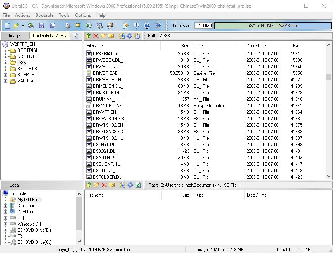The height and width of the screenshot is (253, 333).
Task: Open the dropdown arrow next to Open icon
Action: click(23, 26)
